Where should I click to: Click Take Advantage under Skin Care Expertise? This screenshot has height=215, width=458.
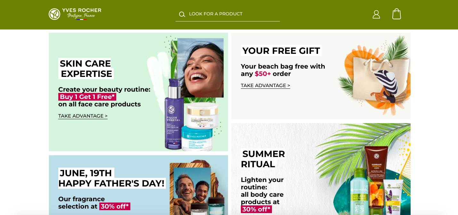coord(83,116)
